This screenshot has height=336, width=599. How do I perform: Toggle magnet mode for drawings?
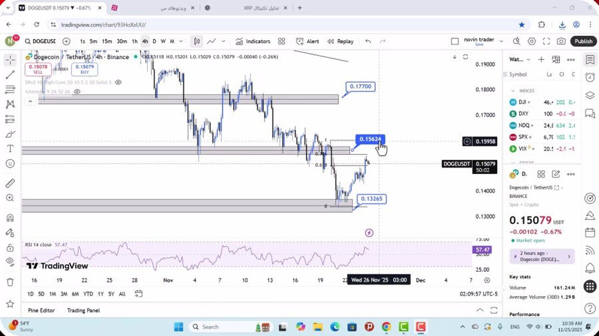(10, 218)
